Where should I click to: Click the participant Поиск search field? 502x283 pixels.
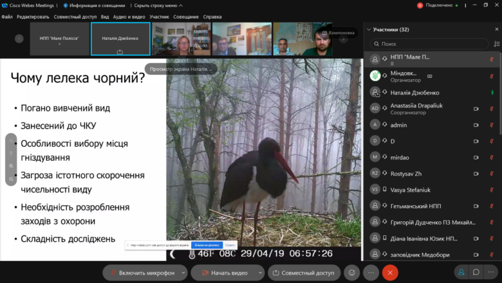pos(429,44)
